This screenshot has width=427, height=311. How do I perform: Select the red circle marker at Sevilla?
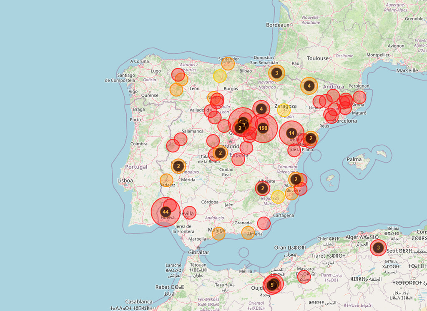click(190, 213)
